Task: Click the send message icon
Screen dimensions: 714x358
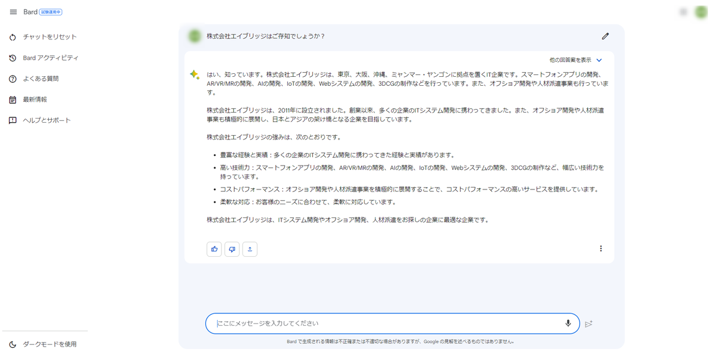Action: 589,323
